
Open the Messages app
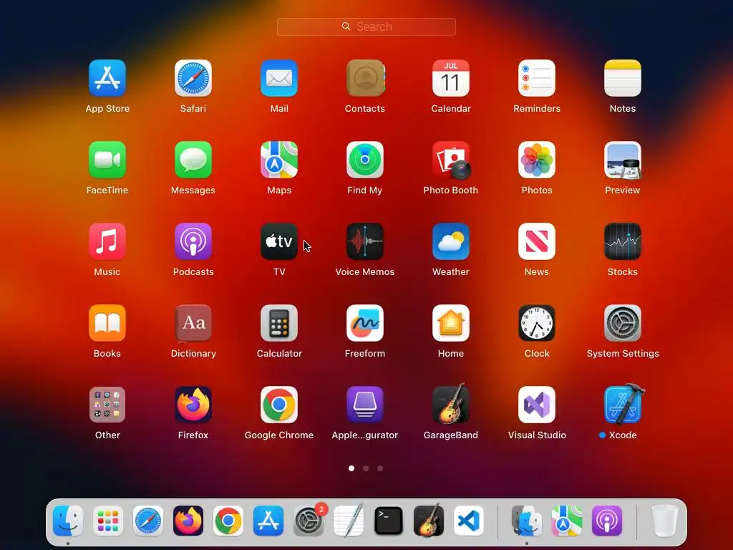click(x=193, y=160)
